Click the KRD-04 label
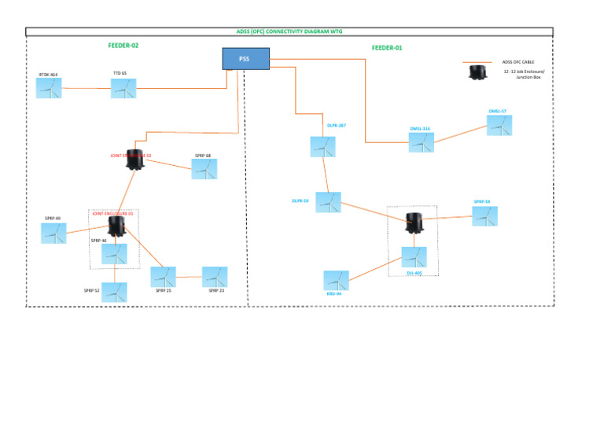Screen dimensions: 604x427 point(334,293)
